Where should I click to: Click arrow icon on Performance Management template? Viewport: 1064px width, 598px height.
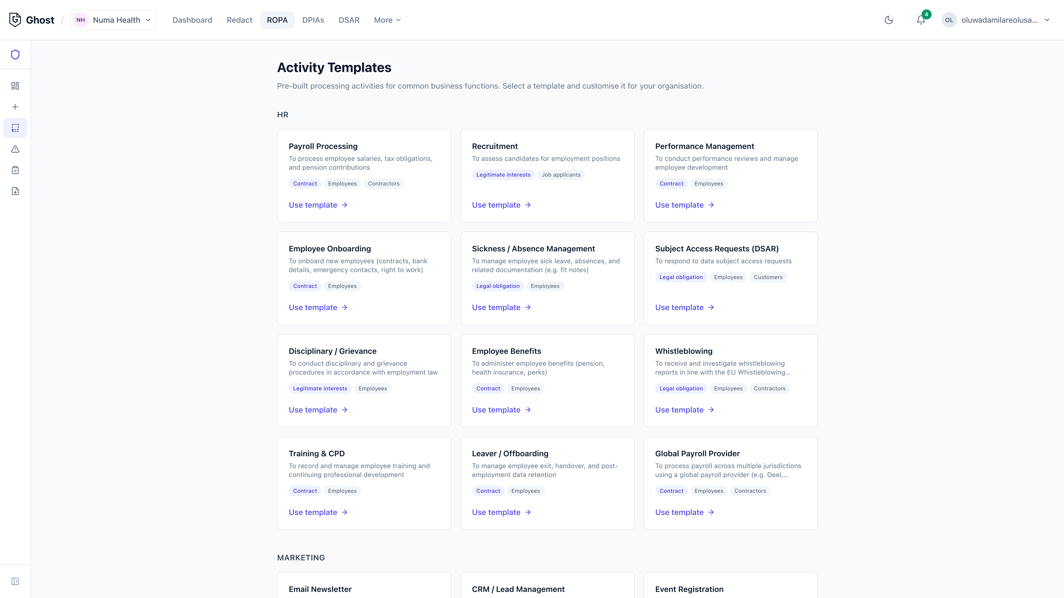[711, 205]
